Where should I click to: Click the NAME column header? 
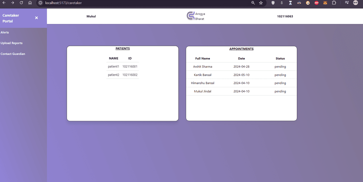pos(114,58)
